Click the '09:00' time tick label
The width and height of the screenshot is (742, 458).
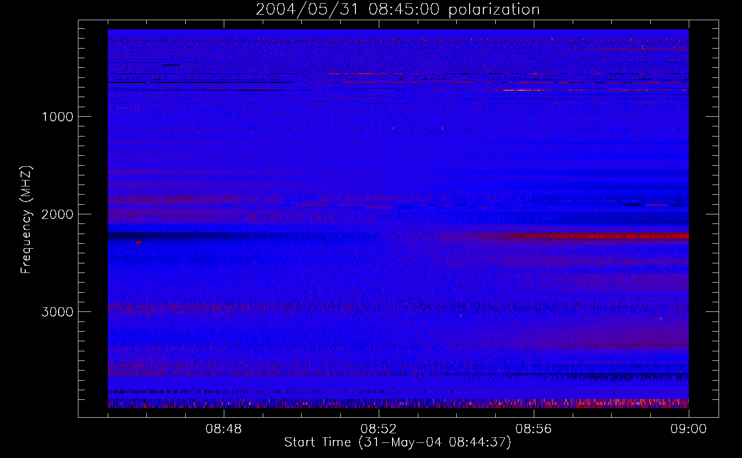click(x=689, y=429)
